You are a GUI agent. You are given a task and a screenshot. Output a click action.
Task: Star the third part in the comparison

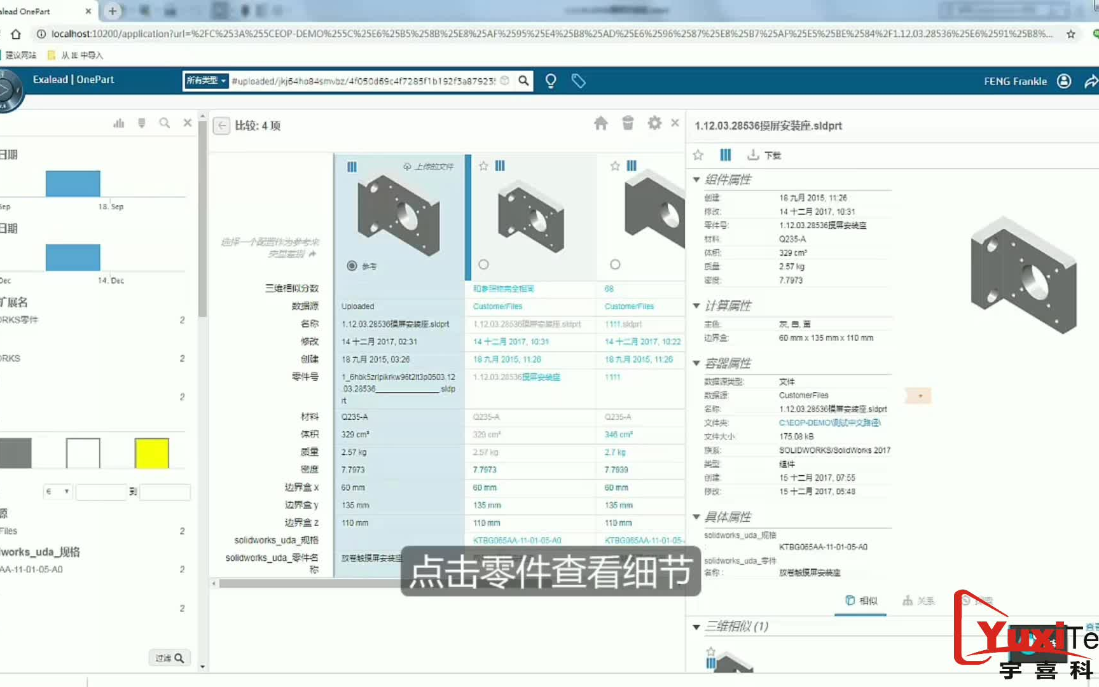point(615,166)
